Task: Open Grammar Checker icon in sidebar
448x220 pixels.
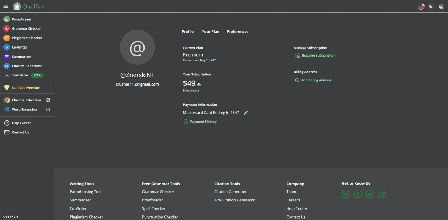Action: (7, 29)
